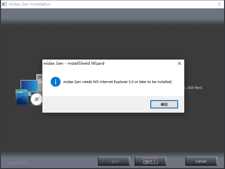This screenshot has height=169, width=225.
Task: Click the Next > button
Action: [x=150, y=161]
